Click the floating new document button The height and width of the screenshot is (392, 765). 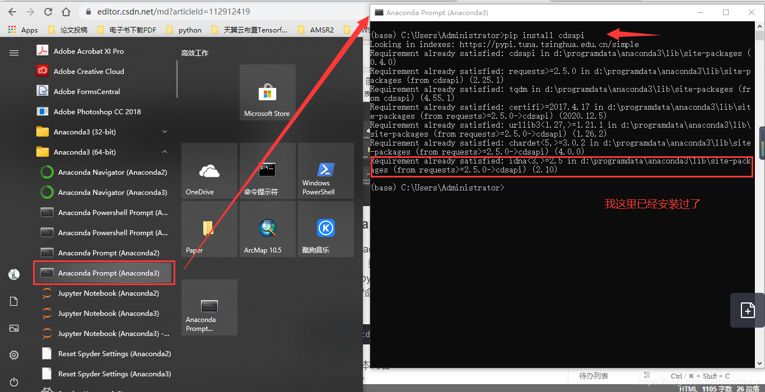(748, 310)
